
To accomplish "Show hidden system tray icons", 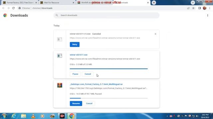I will (x=167, y=116).
